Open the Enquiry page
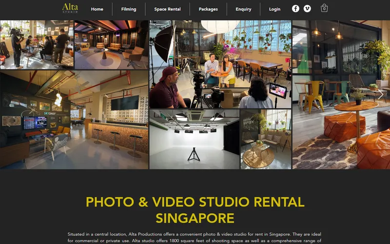The height and width of the screenshot is (244, 390). click(x=243, y=9)
